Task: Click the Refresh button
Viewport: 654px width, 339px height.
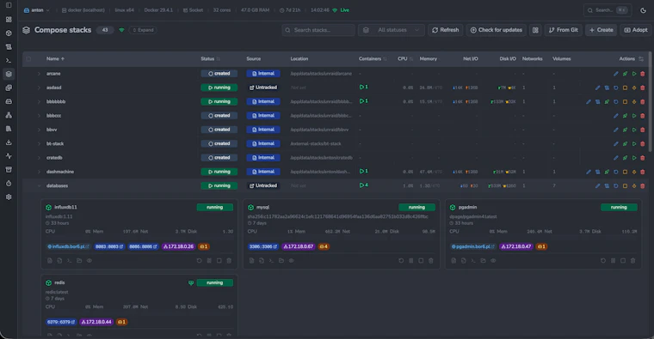Action: (446, 30)
